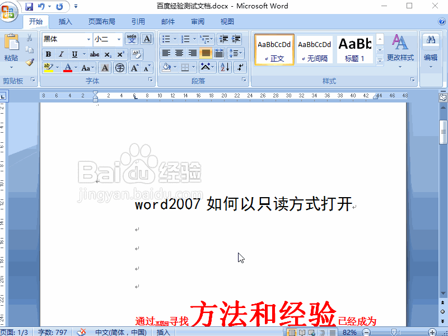Apply red font color
This screenshot has height=336, width=448.
(x=68, y=68)
